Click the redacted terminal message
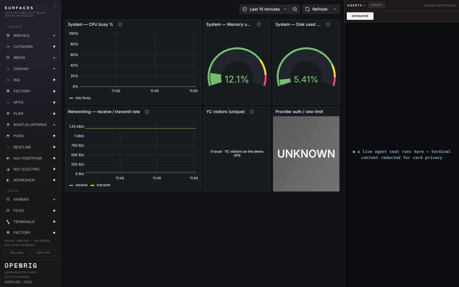Viewport: 459px width, 287px height. tap(402, 155)
